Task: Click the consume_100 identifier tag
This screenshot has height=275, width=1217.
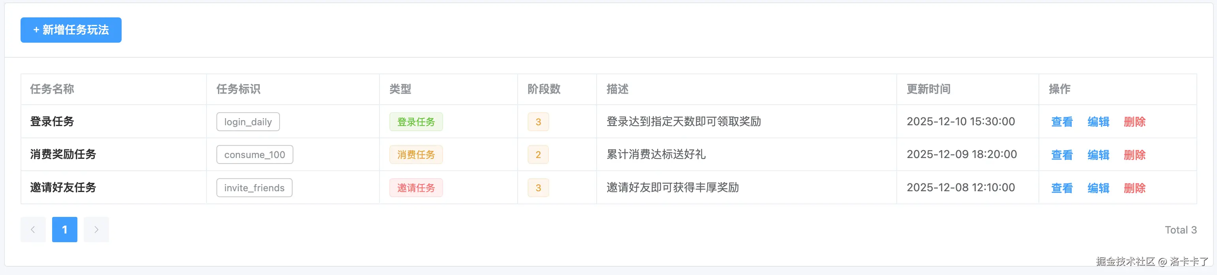Action: [x=255, y=154]
